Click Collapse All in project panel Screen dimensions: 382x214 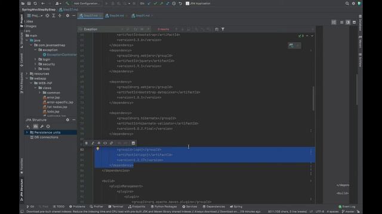[60, 15]
